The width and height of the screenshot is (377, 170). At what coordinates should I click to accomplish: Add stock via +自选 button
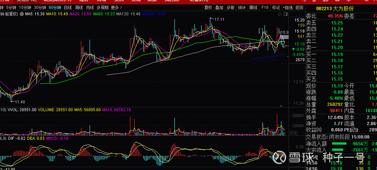(287, 8)
